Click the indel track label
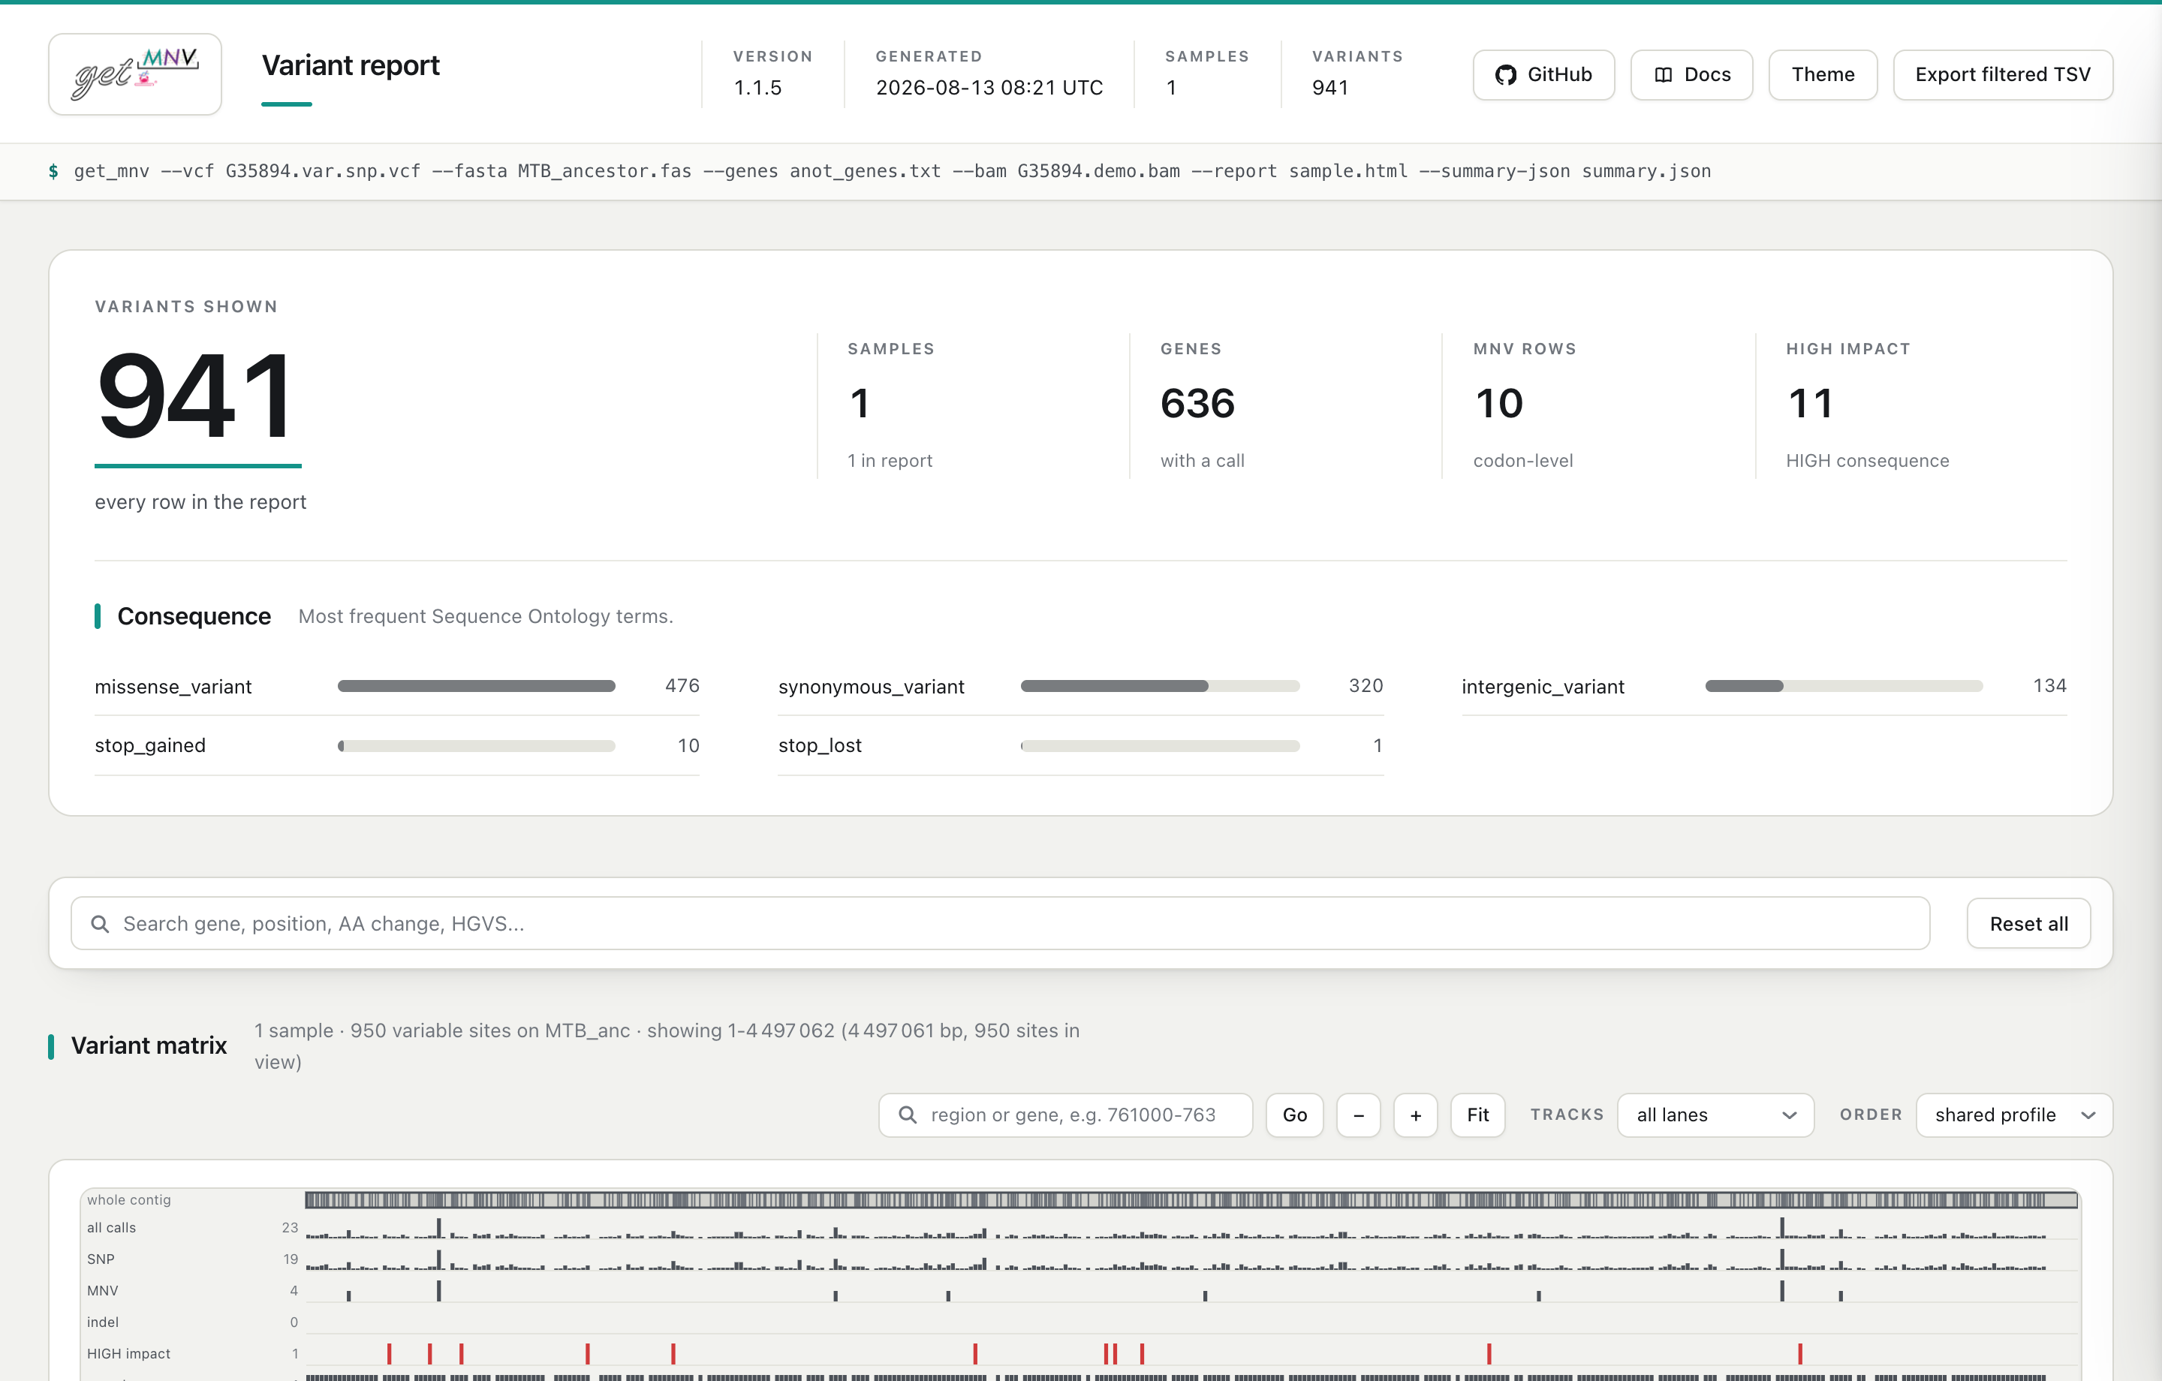 [102, 1322]
